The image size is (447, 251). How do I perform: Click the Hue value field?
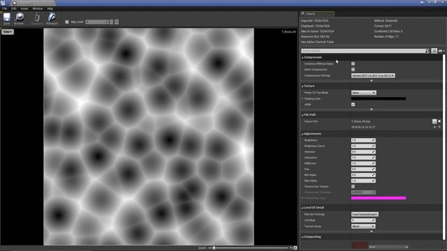(x=363, y=169)
